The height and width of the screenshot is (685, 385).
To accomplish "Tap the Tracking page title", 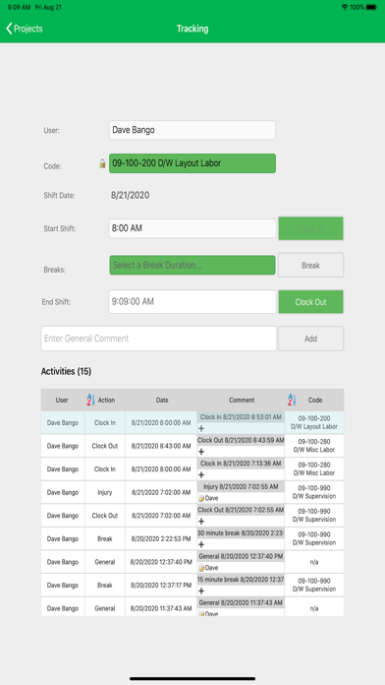I will click(192, 29).
